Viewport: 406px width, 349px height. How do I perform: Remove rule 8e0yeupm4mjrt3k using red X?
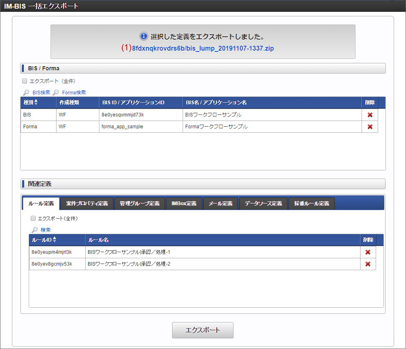[x=367, y=252]
